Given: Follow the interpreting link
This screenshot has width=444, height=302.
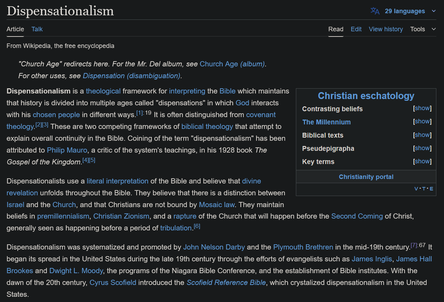Looking at the screenshot, I should click(x=187, y=91).
